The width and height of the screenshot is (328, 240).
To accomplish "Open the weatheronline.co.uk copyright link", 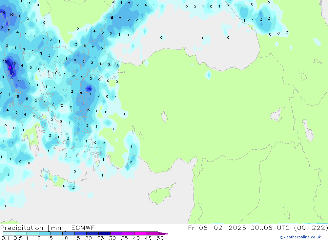I will 300,237.
